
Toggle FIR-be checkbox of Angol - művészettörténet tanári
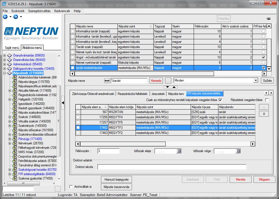pos(264,57)
